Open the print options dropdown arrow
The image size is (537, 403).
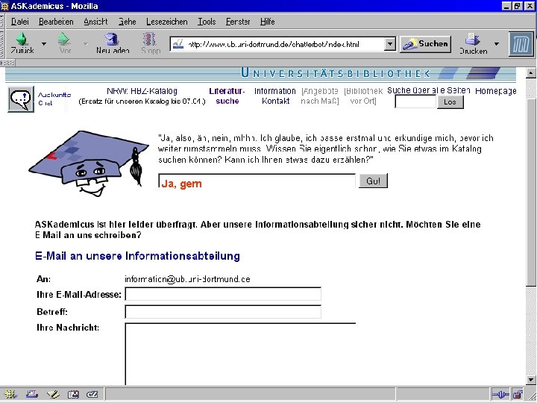tap(496, 44)
